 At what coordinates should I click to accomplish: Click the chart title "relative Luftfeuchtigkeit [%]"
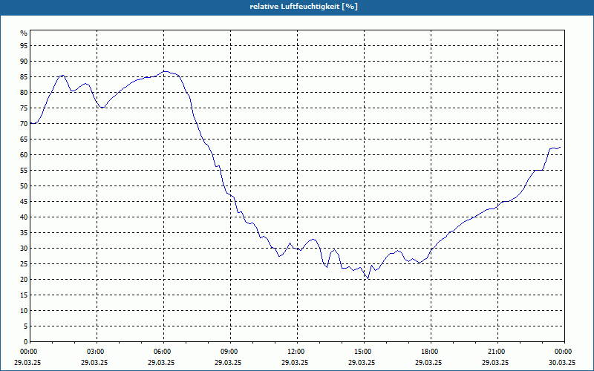[304, 7]
